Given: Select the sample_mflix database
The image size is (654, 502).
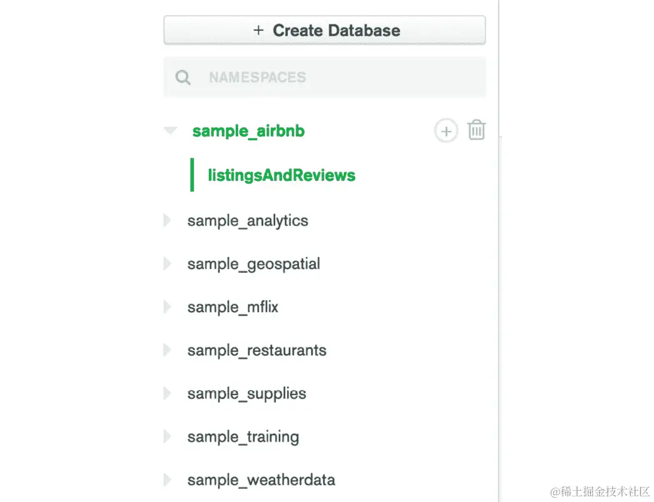Looking at the screenshot, I should point(233,307).
